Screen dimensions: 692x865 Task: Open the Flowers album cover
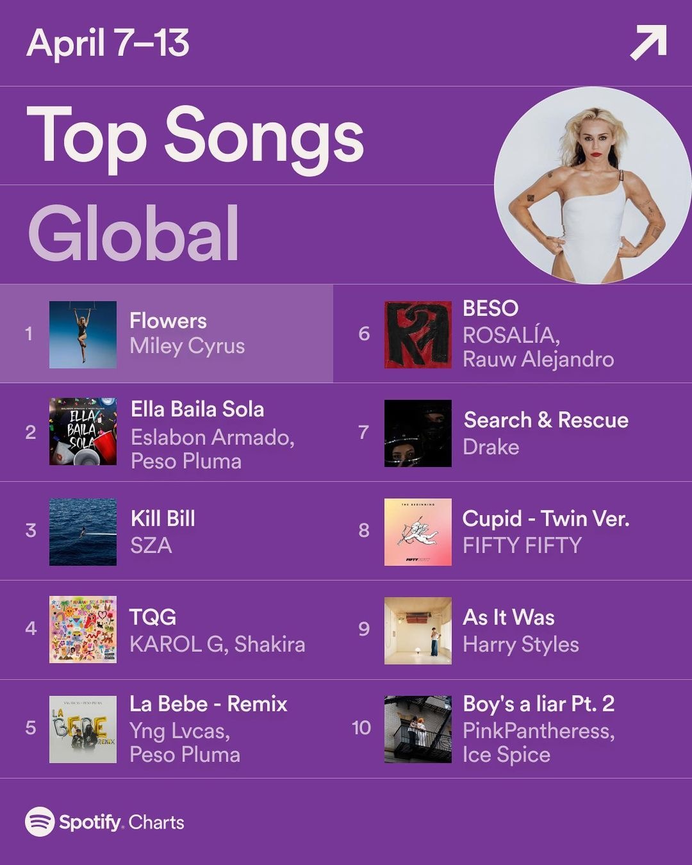(x=83, y=334)
